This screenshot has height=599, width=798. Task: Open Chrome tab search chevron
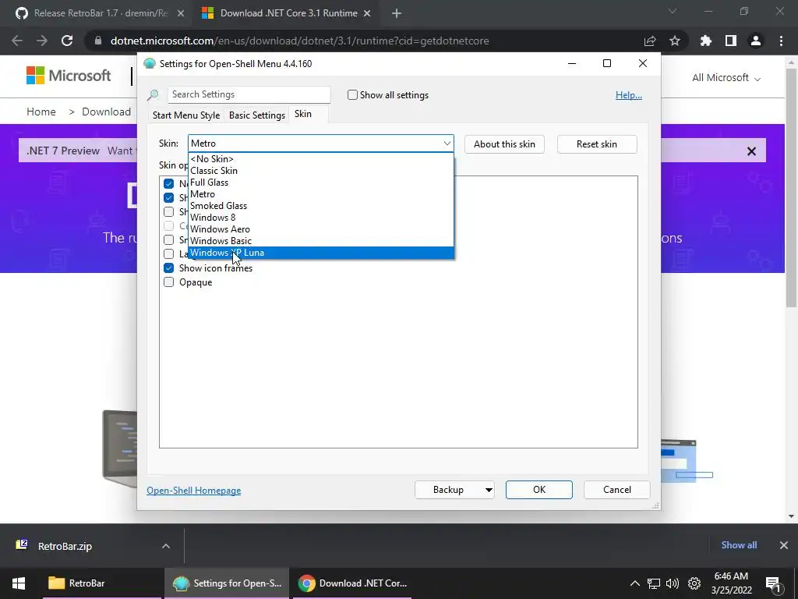click(673, 12)
